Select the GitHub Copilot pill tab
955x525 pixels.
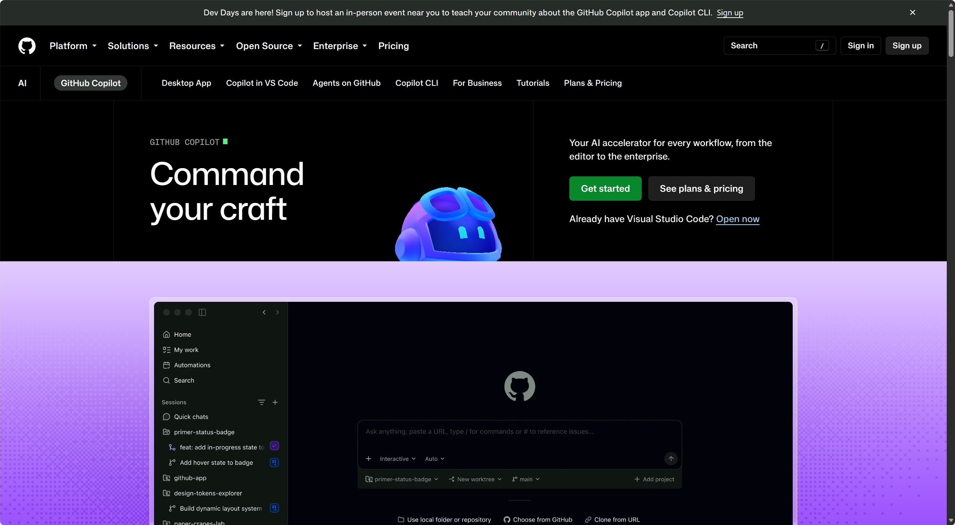point(91,83)
